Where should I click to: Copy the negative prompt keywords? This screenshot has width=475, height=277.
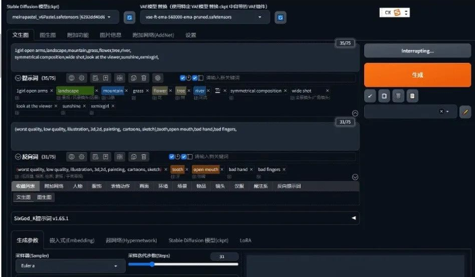(134, 157)
